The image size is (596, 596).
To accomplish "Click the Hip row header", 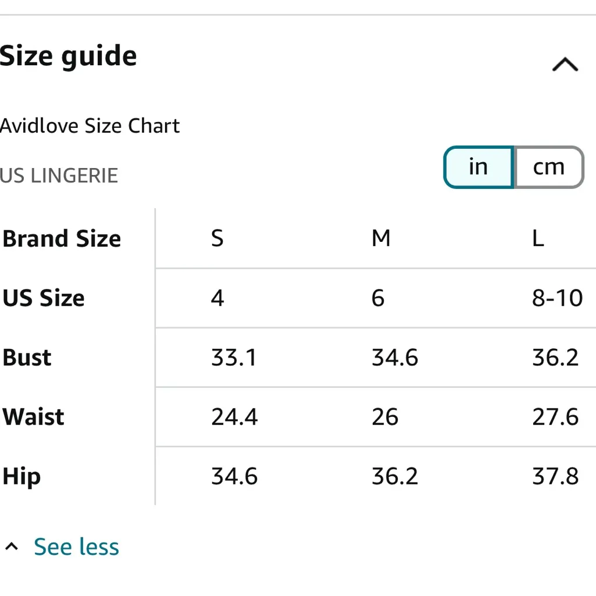I will (22, 477).
